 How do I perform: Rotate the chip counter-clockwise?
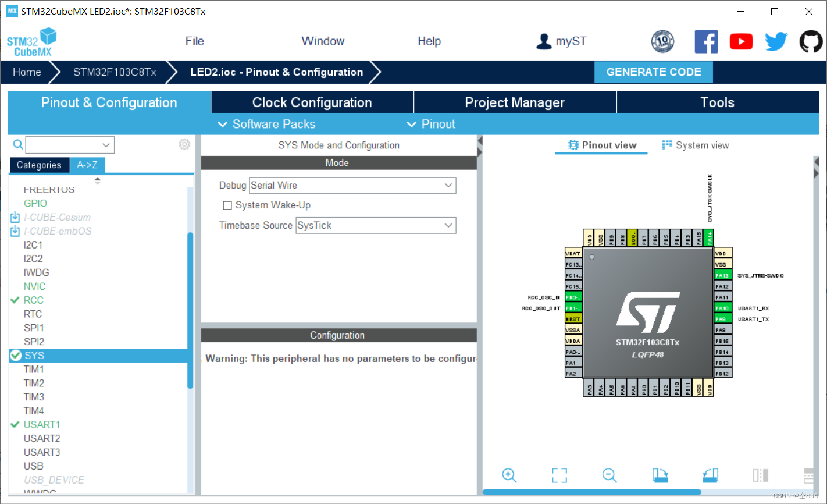(710, 475)
